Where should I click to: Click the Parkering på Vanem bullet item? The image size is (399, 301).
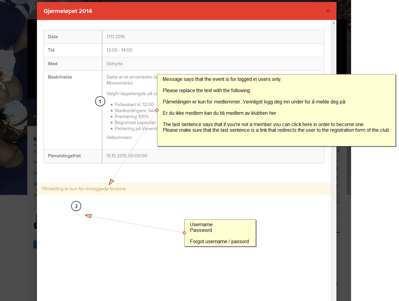point(136,128)
